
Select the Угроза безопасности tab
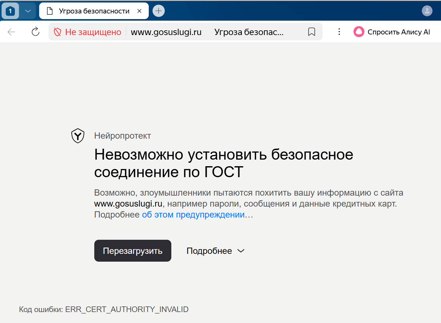[x=94, y=11]
